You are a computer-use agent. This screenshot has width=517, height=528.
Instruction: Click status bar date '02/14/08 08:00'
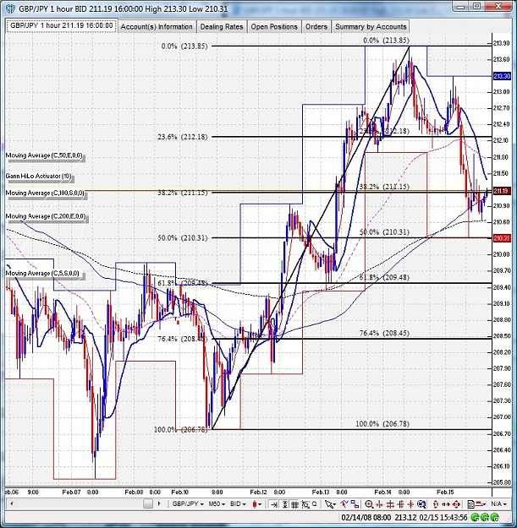[x=366, y=517]
